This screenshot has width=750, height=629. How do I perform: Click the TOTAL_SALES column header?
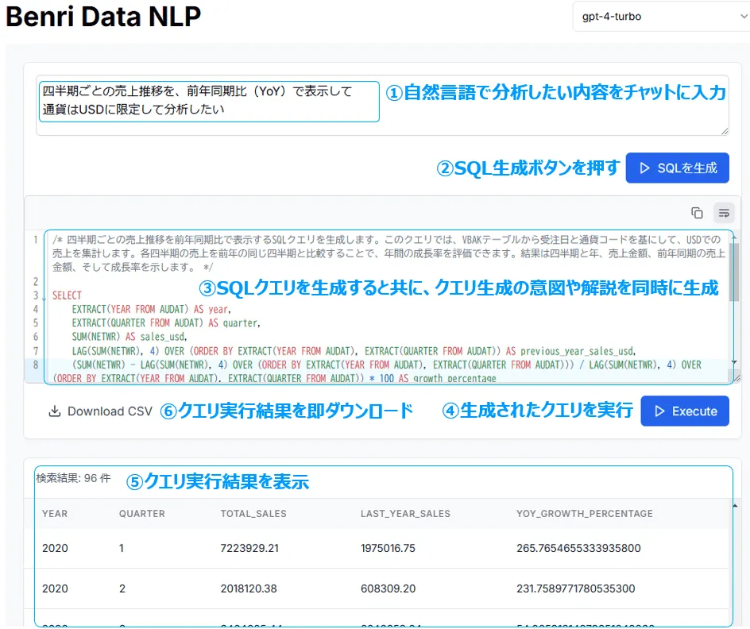[x=253, y=514]
